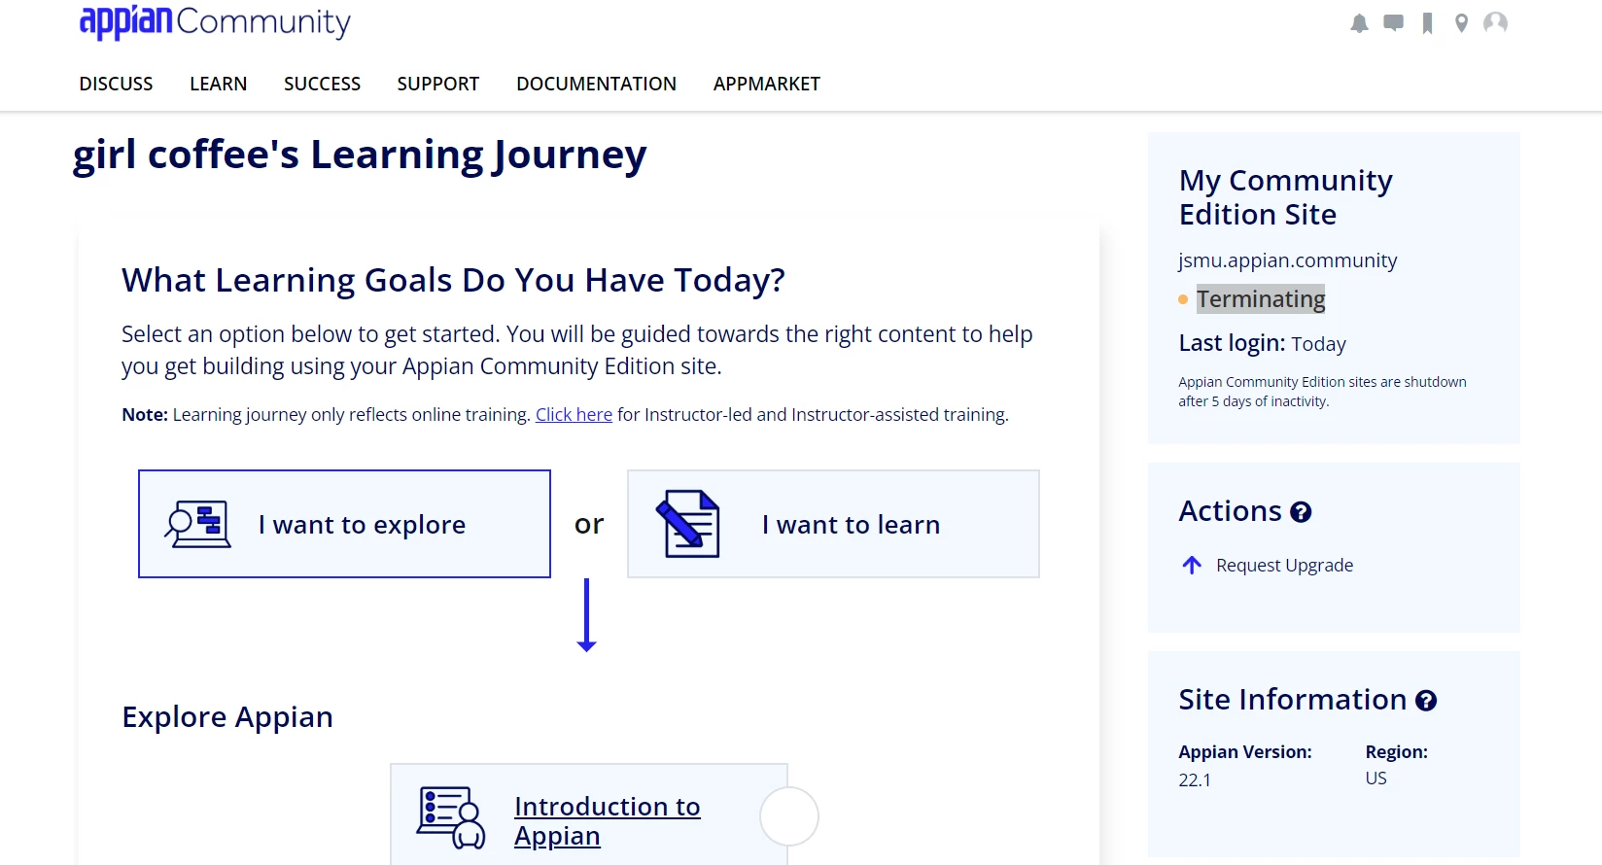The height and width of the screenshot is (865, 1602).
Task: Click the Appian Community logo
Action: (x=215, y=21)
